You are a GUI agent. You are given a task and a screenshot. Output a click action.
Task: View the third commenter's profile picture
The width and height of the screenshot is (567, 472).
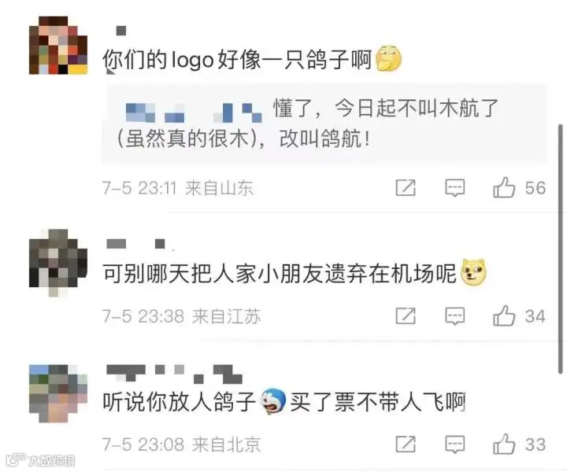58,393
